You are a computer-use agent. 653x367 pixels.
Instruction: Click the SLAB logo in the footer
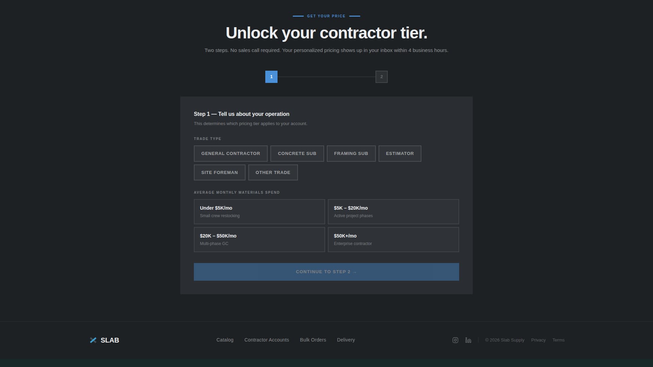pyautogui.click(x=104, y=340)
